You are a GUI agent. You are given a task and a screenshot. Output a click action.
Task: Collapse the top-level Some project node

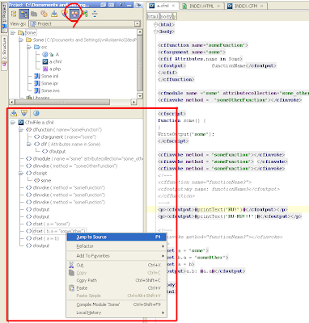click(x=13, y=32)
